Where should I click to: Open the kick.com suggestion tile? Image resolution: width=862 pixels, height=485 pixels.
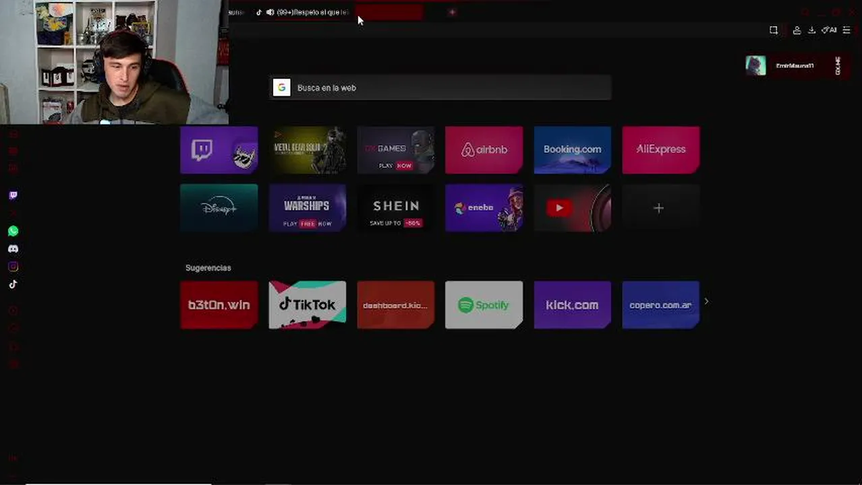573,305
